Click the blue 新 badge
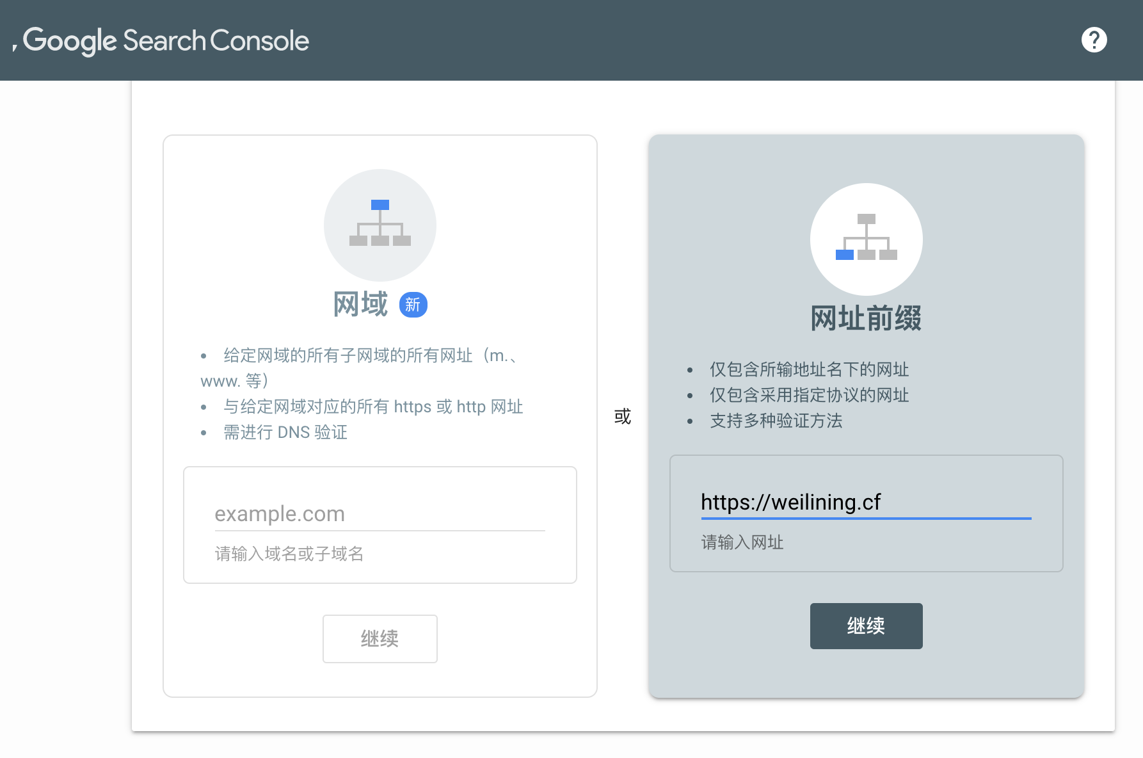Image resolution: width=1143 pixels, height=758 pixels. pos(413,305)
